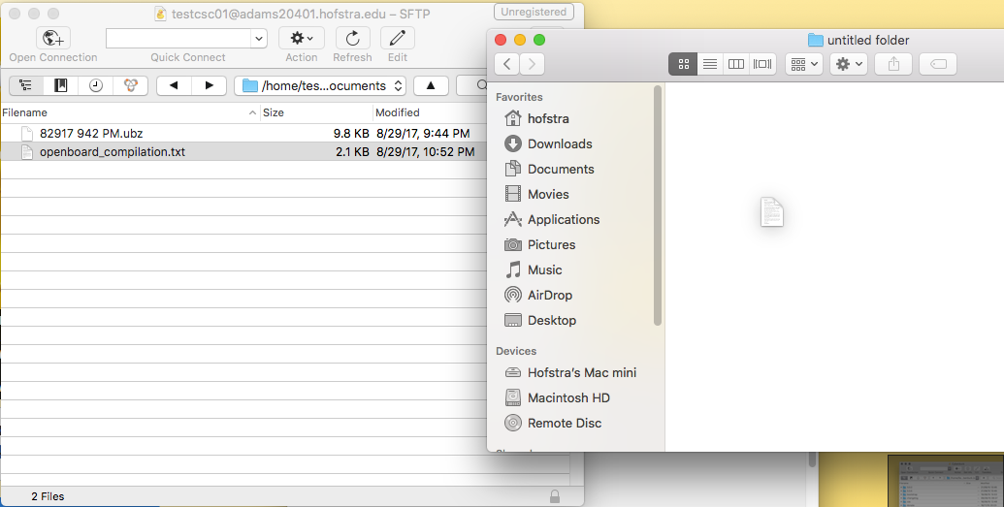
Task: Show the connection History view
Action: pyautogui.click(x=95, y=85)
